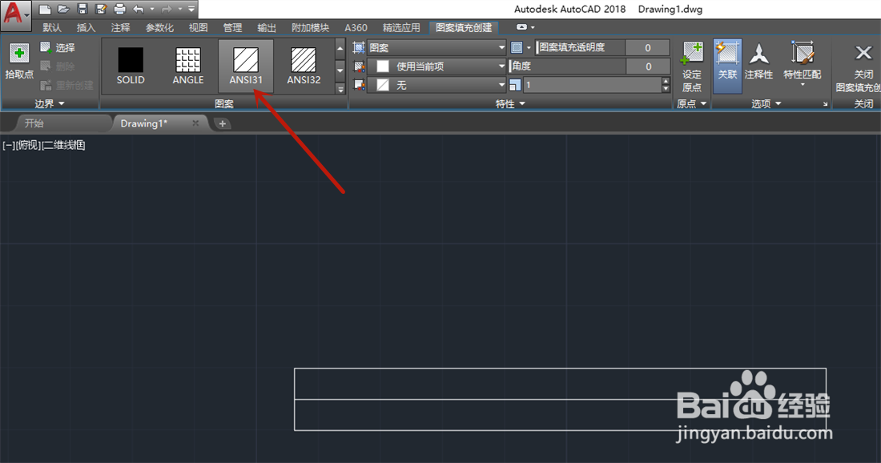Choose the ANGLE hatch pattern
The image size is (881, 463).
pyautogui.click(x=188, y=66)
